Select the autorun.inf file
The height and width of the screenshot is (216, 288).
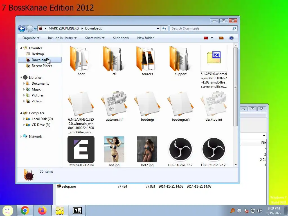tap(114, 106)
